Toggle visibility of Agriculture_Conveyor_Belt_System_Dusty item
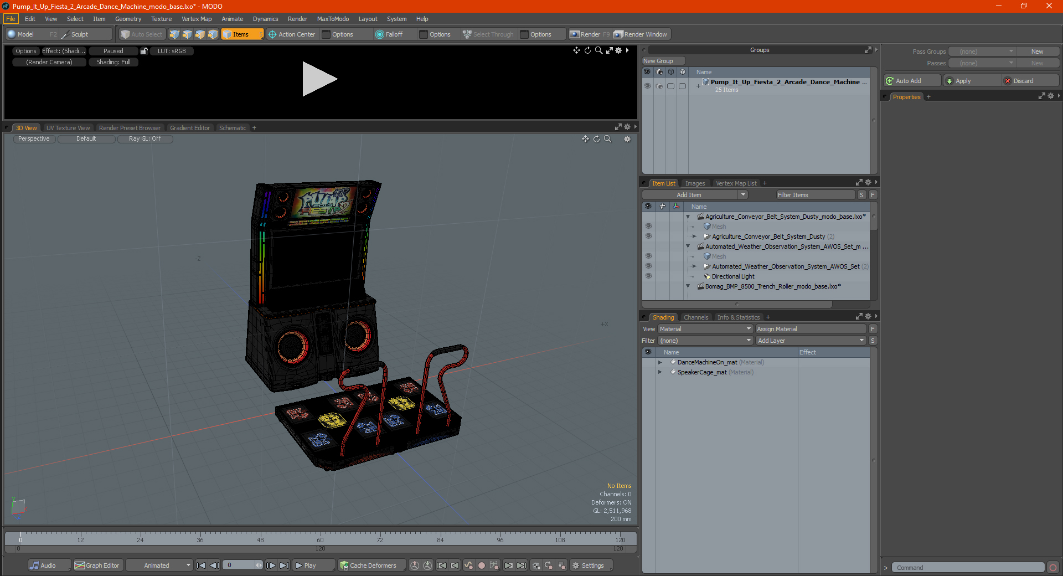1063x576 pixels. (x=648, y=236)
